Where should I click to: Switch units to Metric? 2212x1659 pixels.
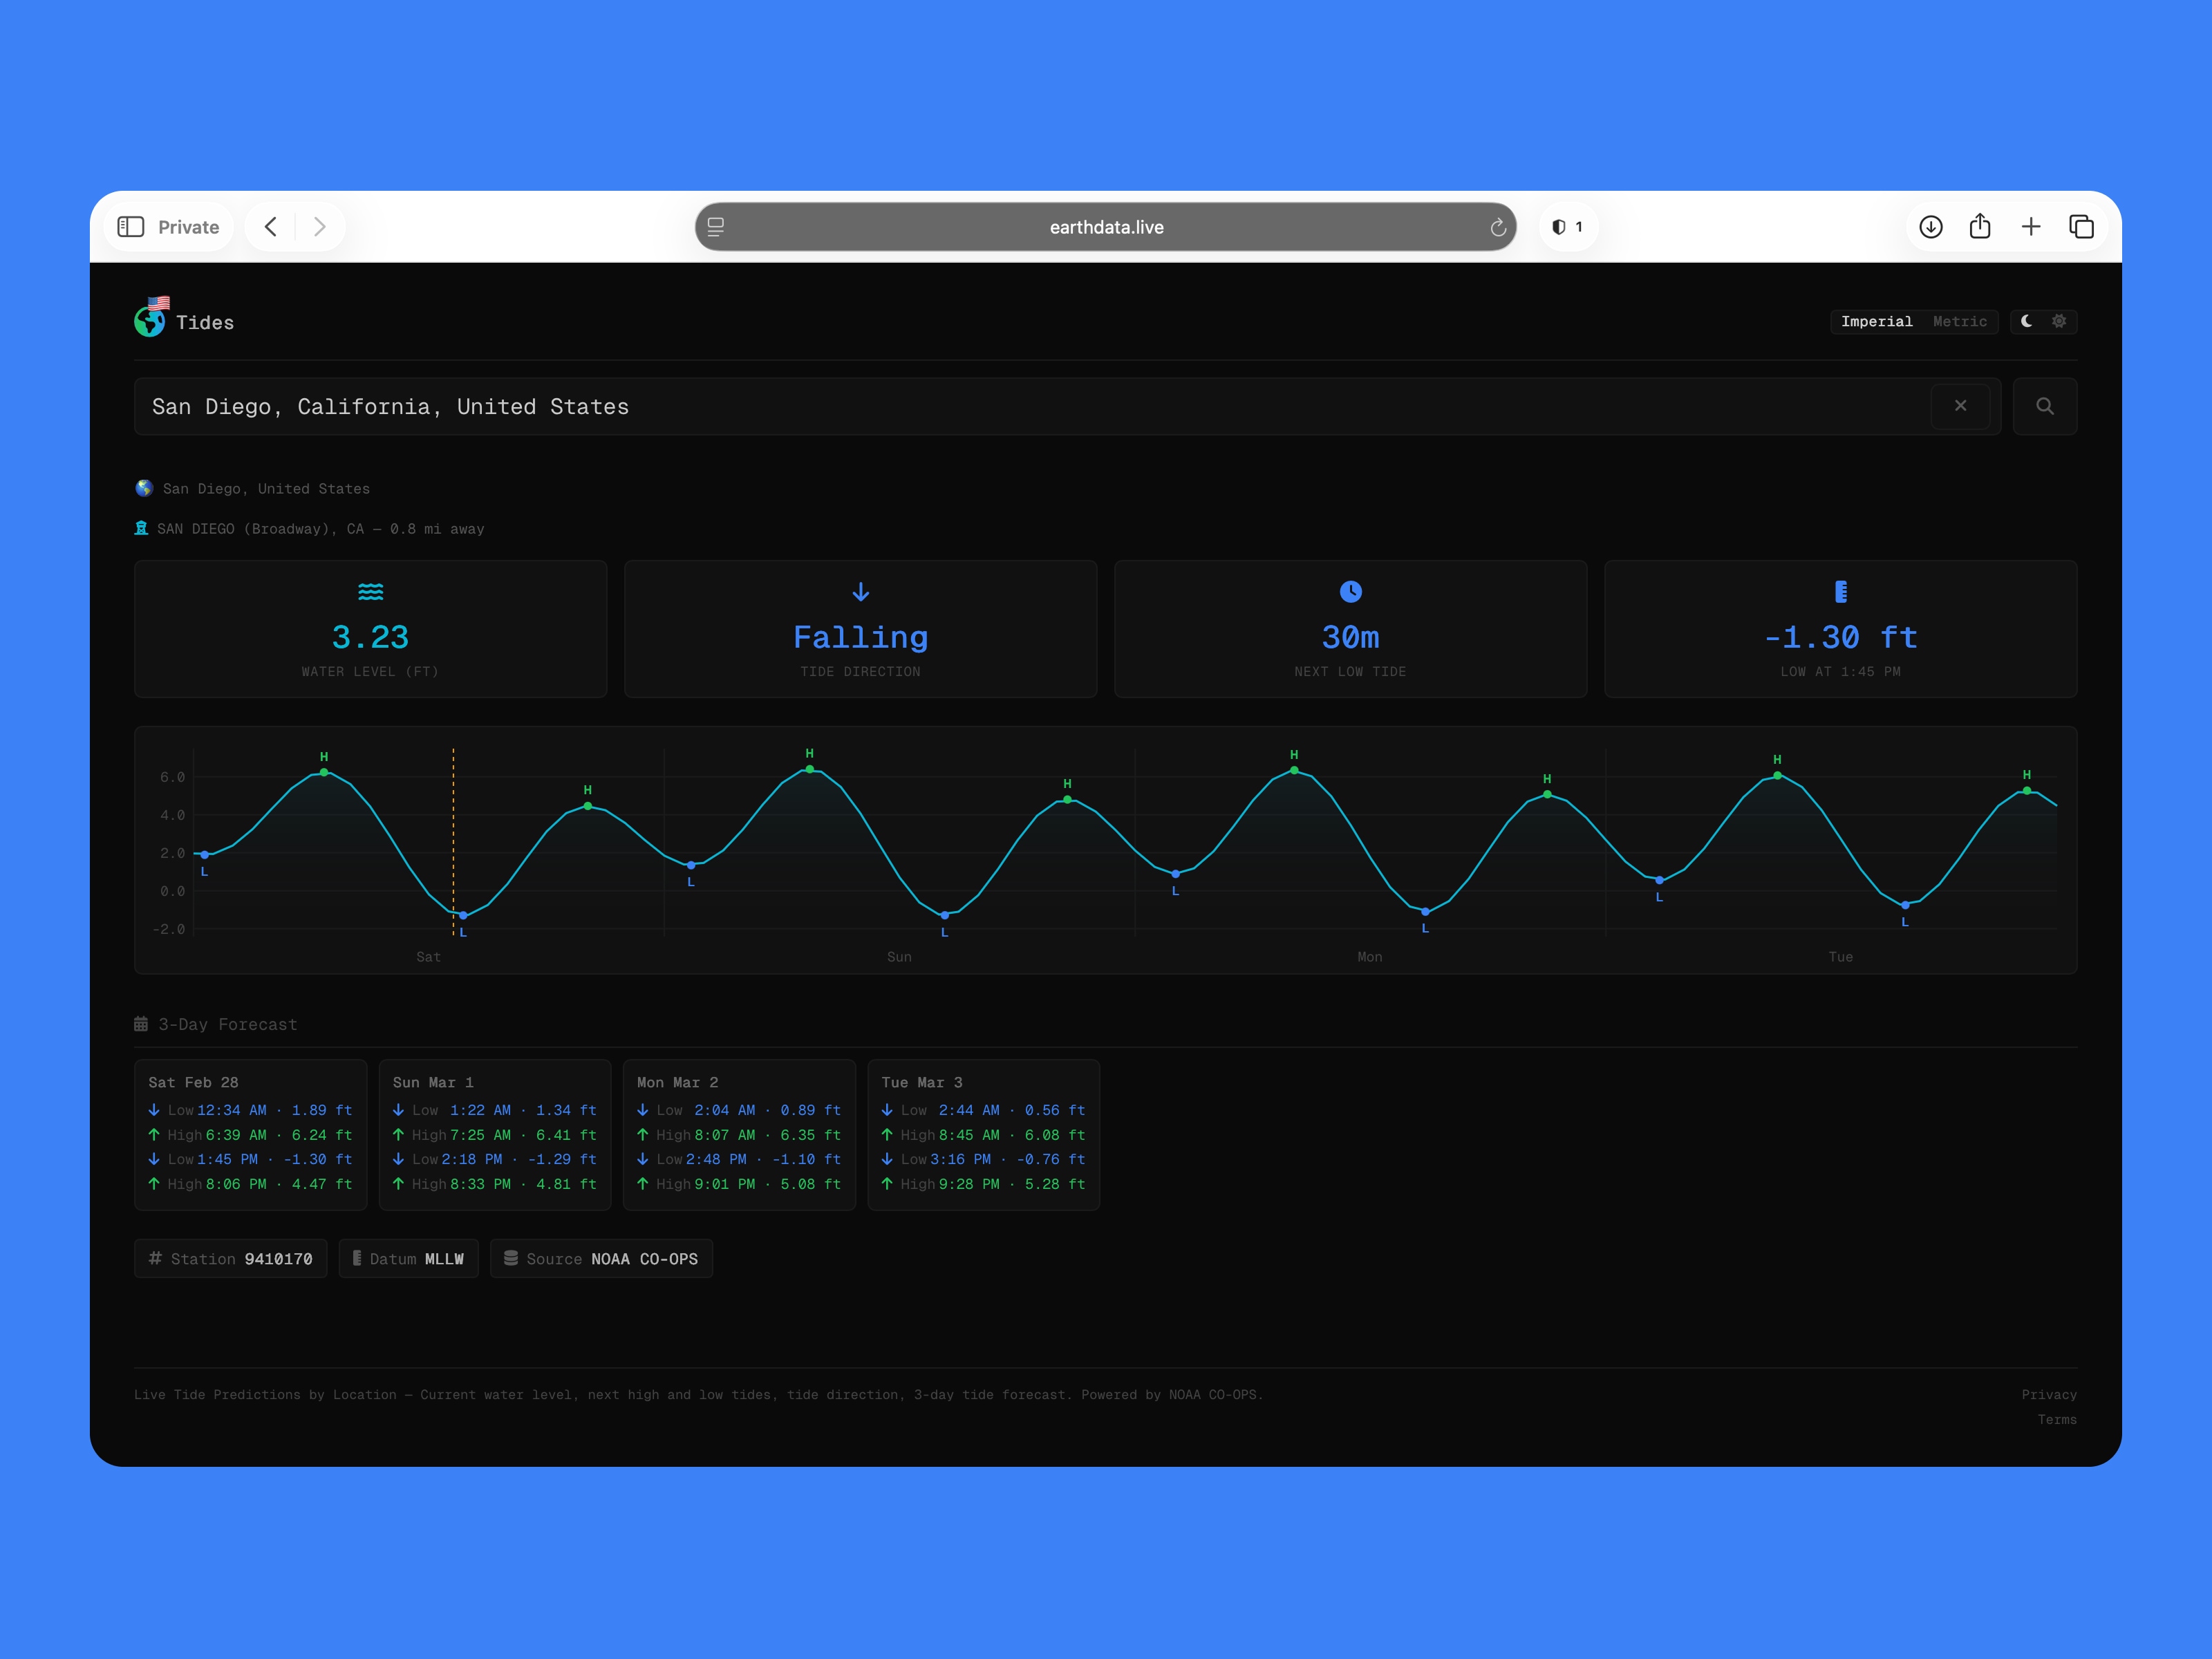(1959, 321)
